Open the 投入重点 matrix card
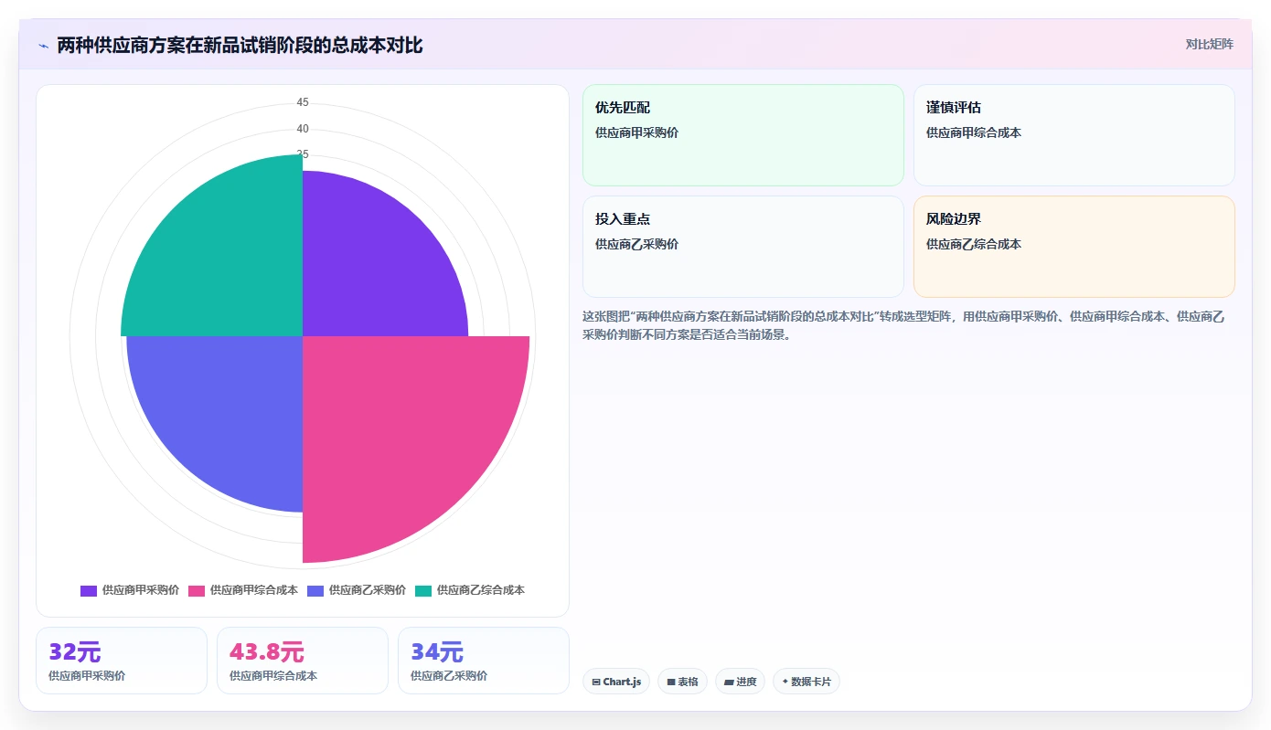 pos(742,247)
